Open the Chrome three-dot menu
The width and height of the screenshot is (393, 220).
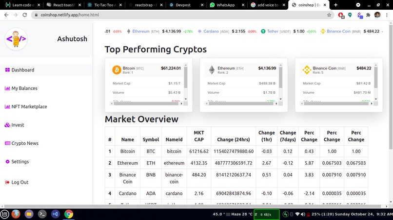pos(387,15)
